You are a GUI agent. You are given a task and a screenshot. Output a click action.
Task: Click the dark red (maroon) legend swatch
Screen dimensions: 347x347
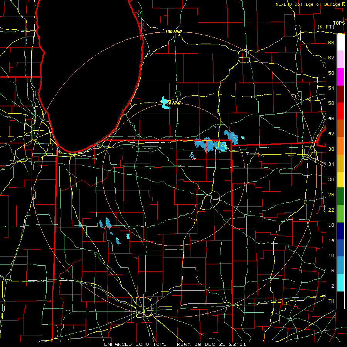tap(340, 94)
